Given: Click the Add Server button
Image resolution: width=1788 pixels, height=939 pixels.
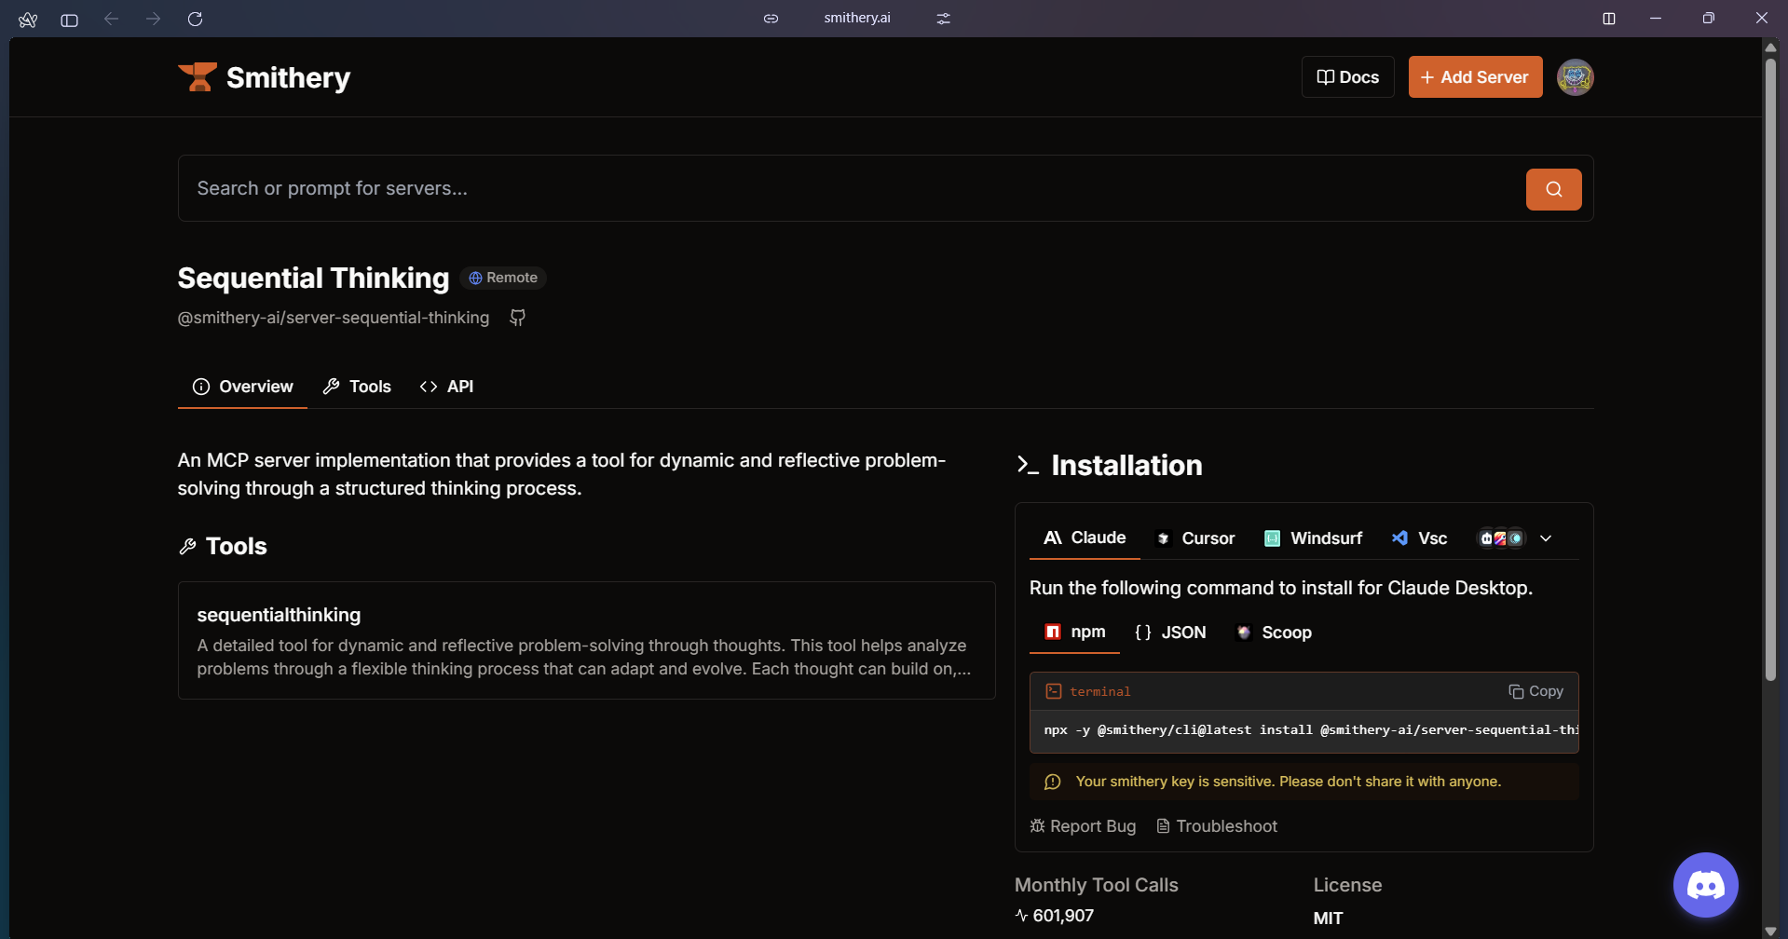Looking at the screenshot, I should click(x=1475, y=77).
